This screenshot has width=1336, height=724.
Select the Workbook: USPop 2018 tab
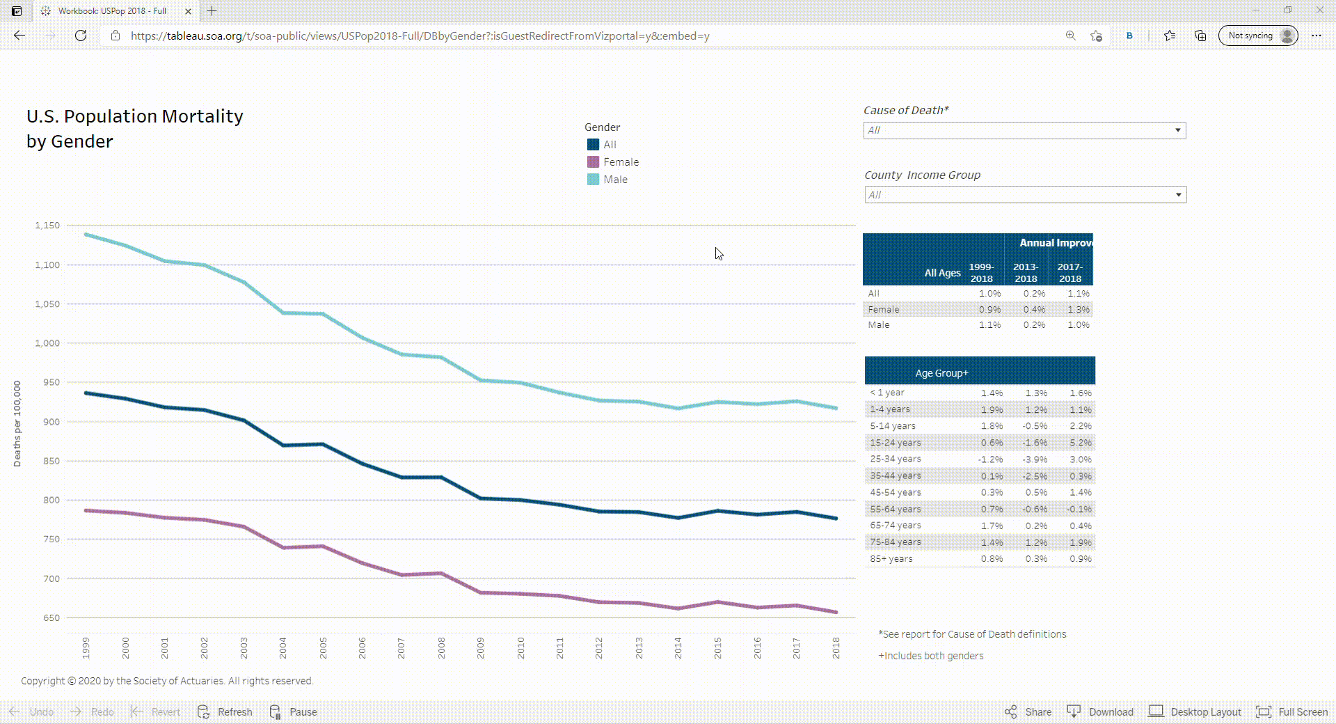pyautogui.click(x=111, y=11)
